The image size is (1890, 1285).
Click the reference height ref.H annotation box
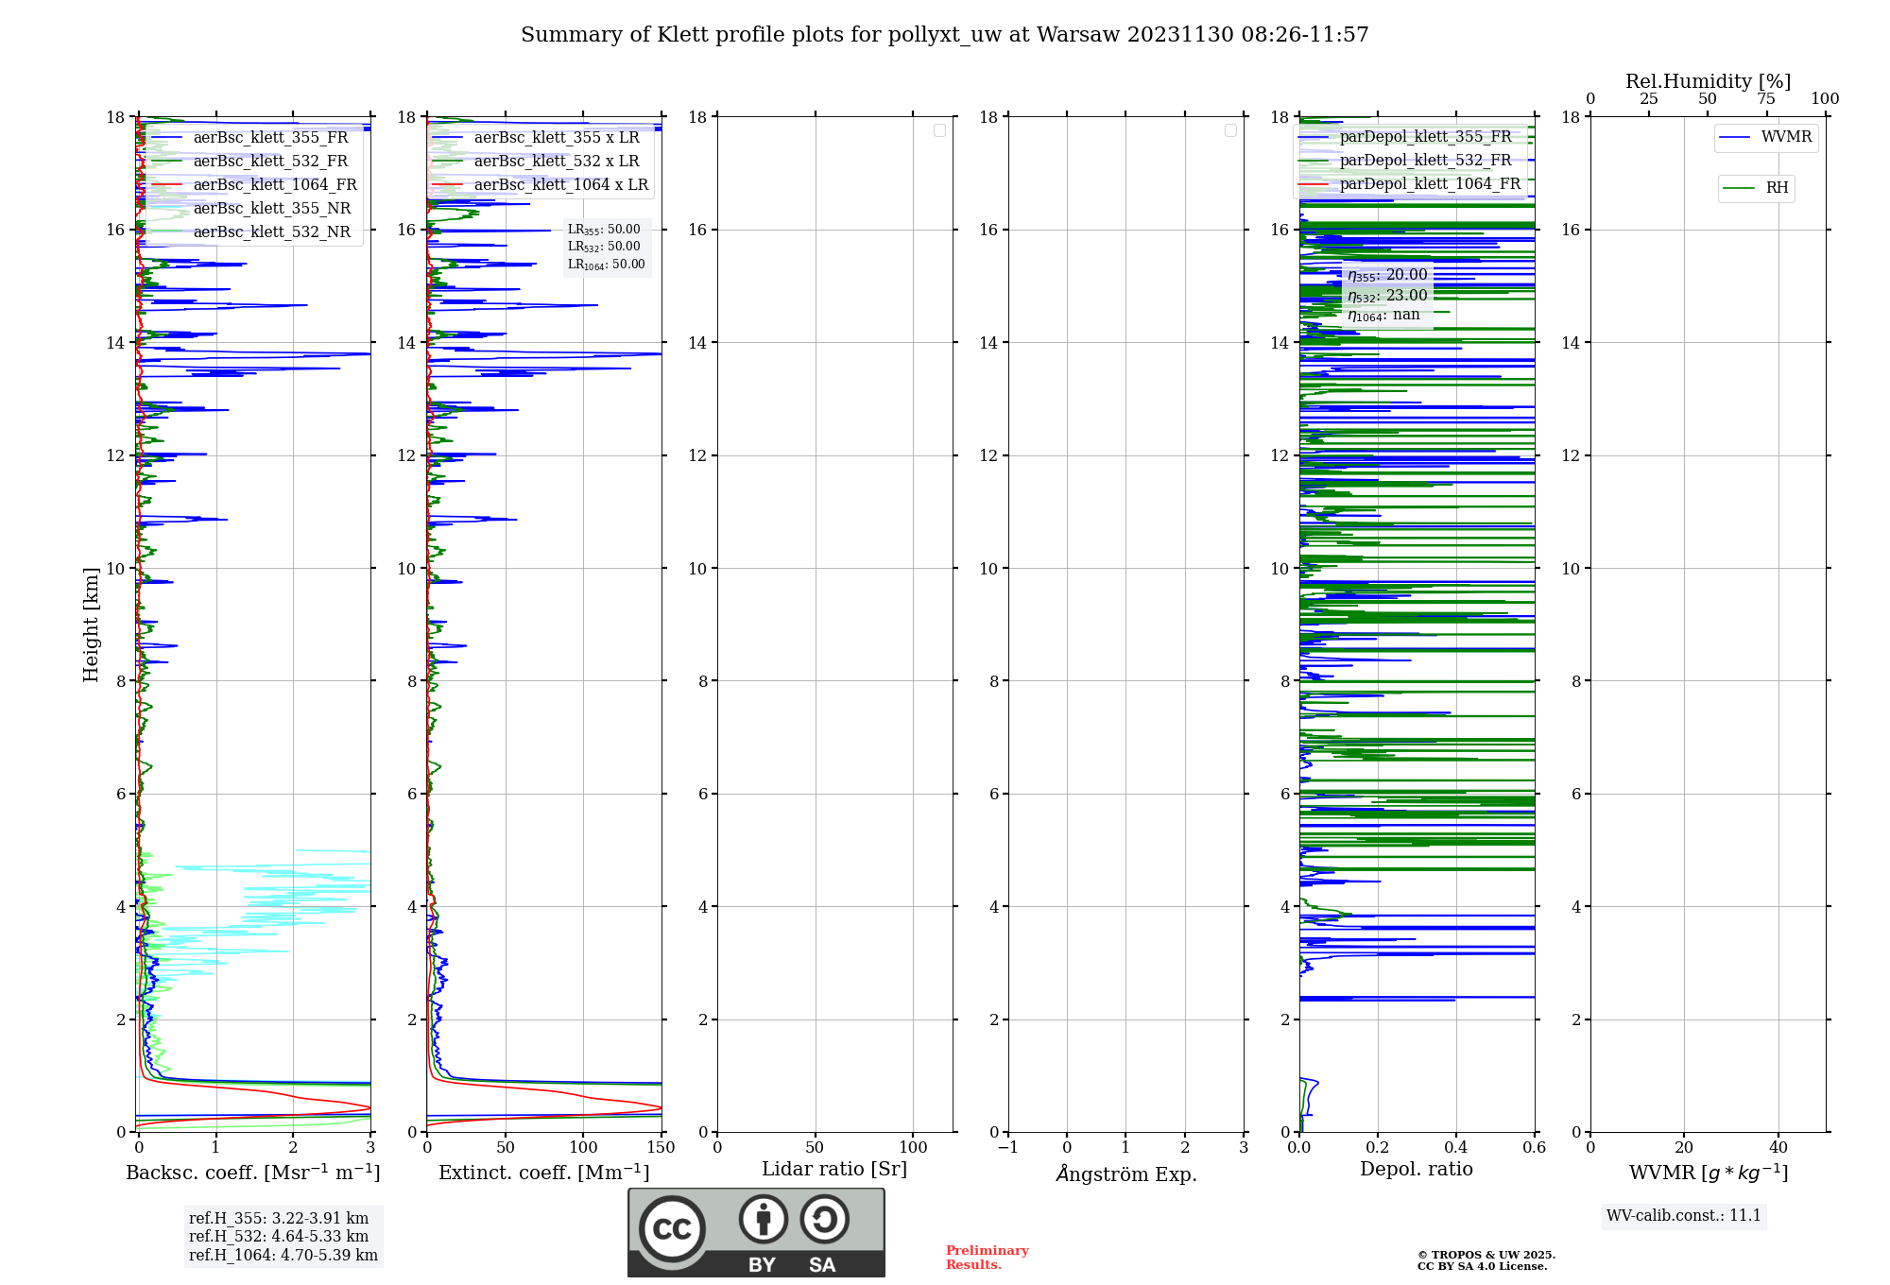tap(283, 1236)
